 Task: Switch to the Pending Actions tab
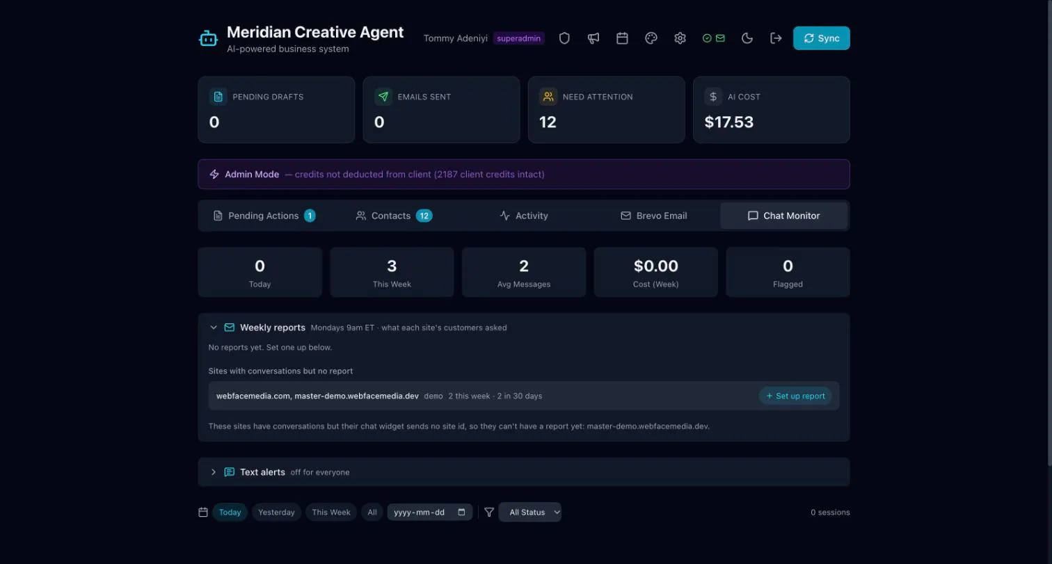(264, 216)
